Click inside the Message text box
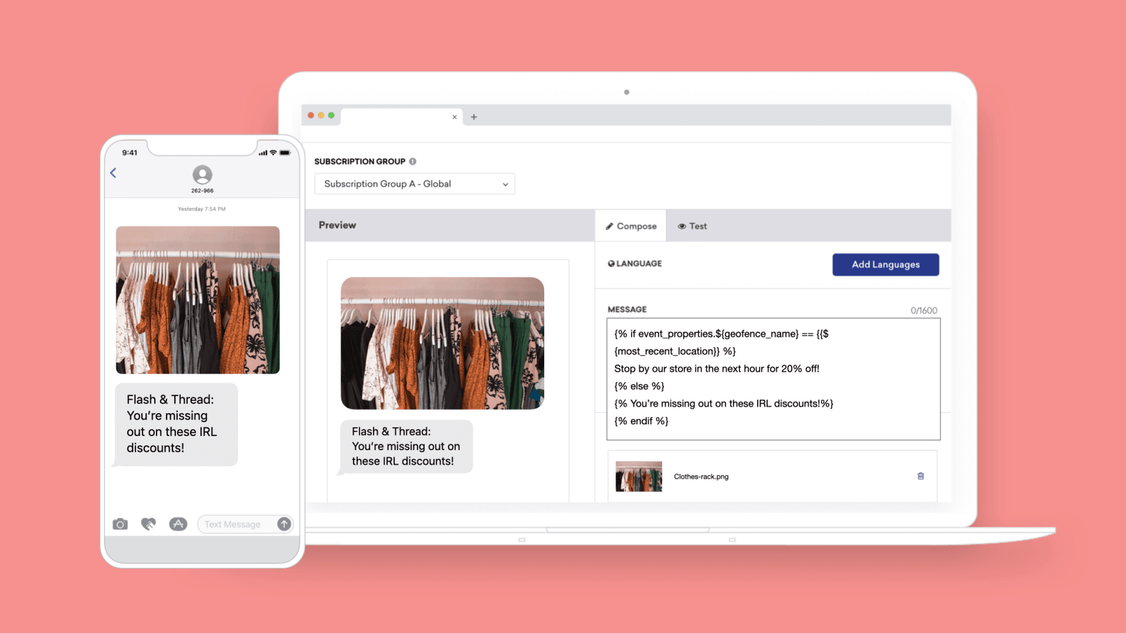Screen dimensions: 1126x633 [773, 379]
